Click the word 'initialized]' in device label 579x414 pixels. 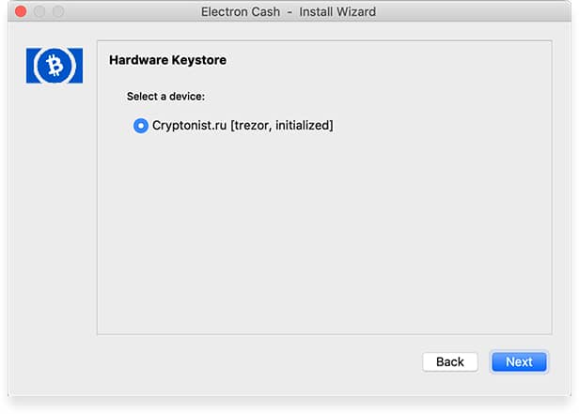(x=305, y=126)
